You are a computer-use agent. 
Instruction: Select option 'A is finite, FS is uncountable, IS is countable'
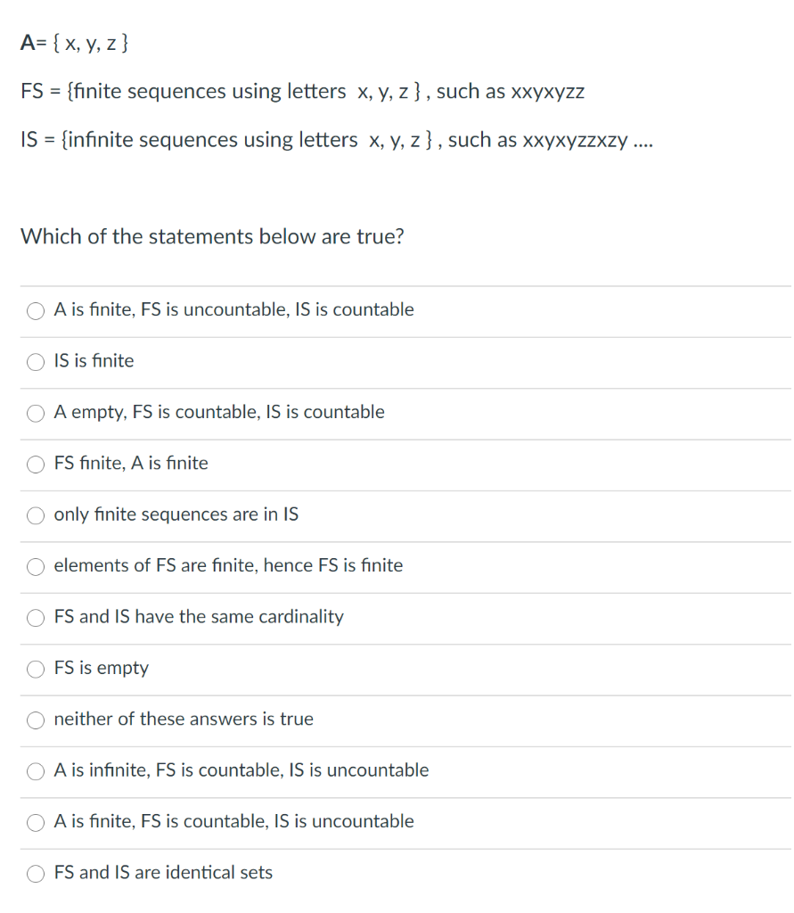(35, 310)
